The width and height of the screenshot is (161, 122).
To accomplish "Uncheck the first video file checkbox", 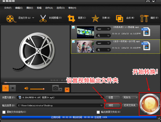I will click(73, 27).
